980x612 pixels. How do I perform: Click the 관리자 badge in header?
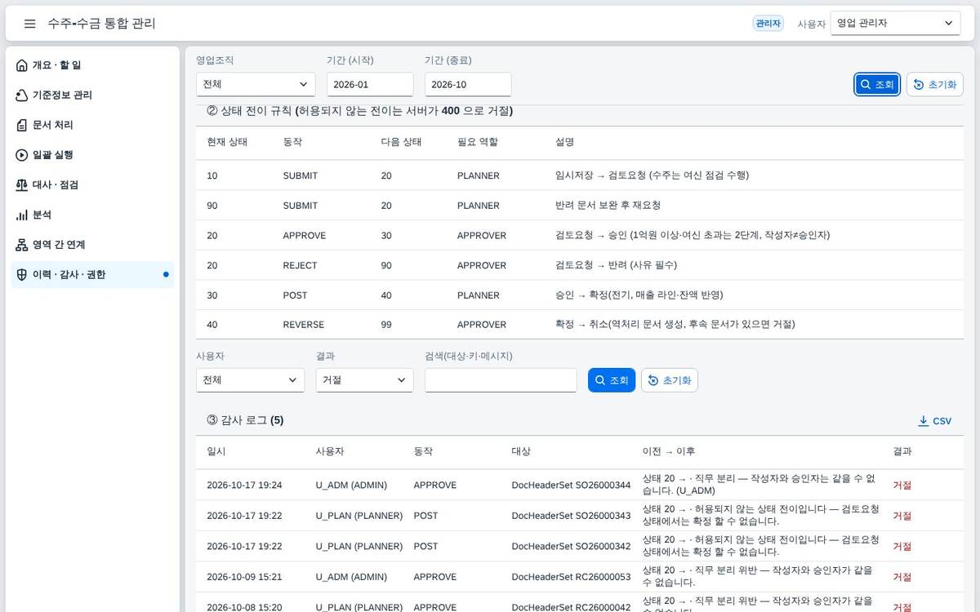click(x=768, y=24)
